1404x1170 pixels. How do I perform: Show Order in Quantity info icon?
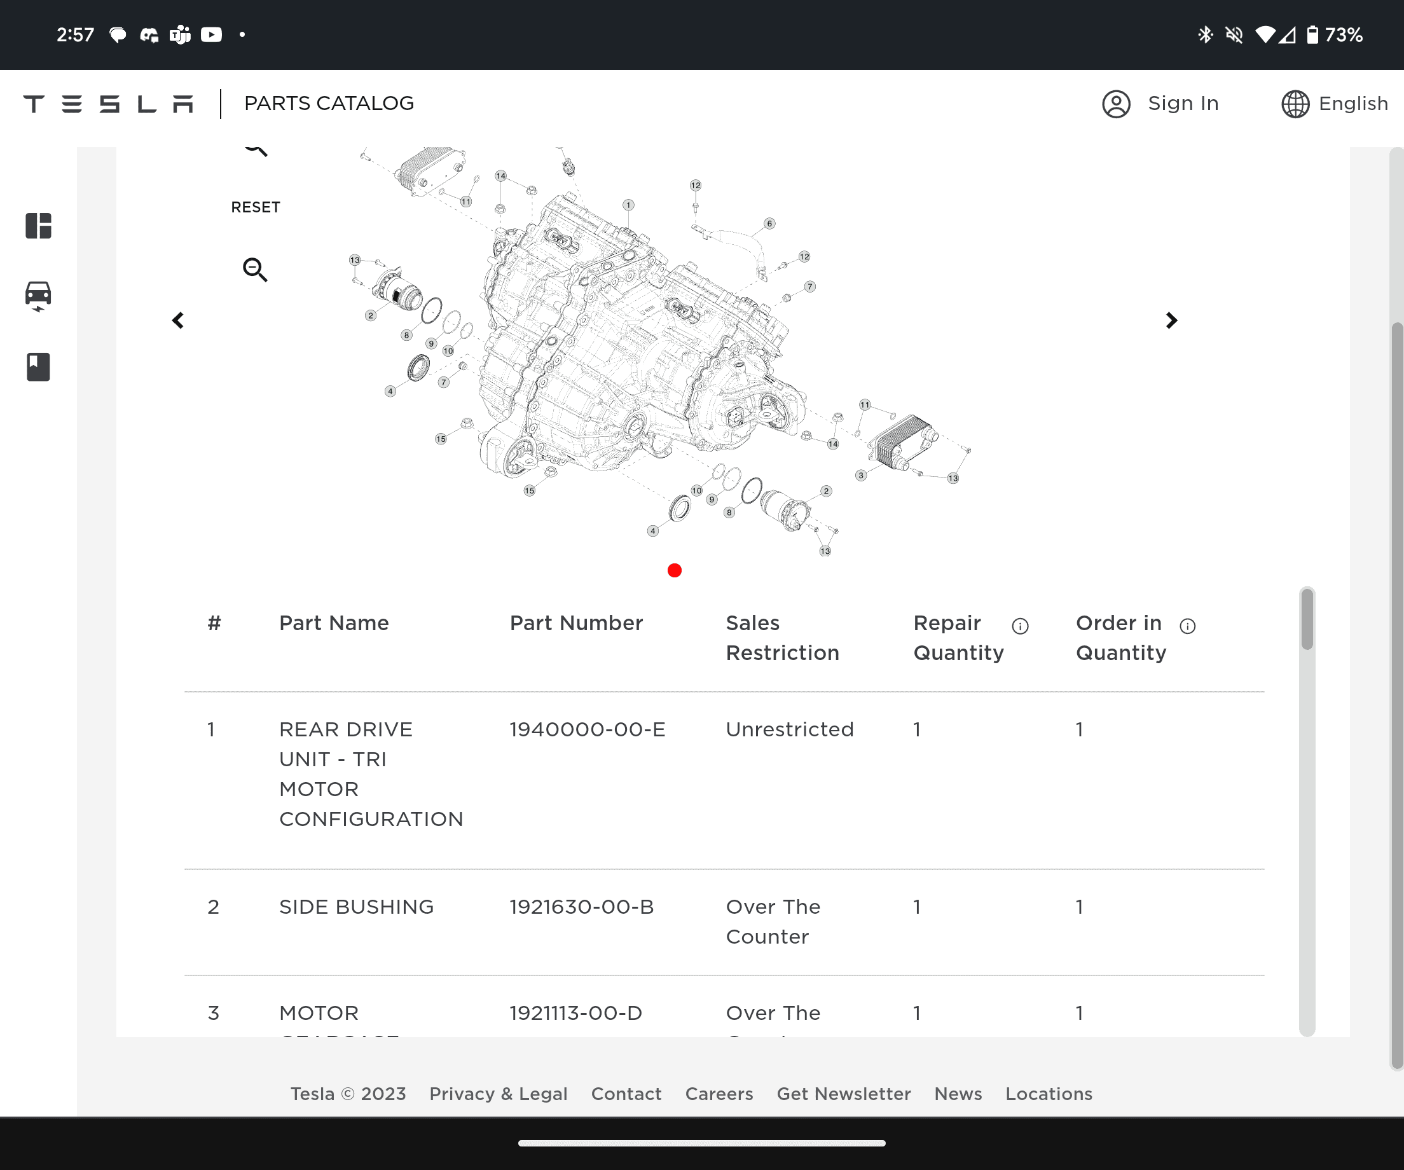click(1187, 626)
